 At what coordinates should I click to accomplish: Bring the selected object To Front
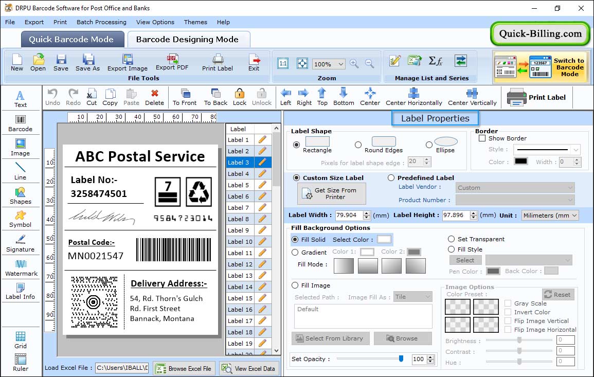tap(185, 97)
